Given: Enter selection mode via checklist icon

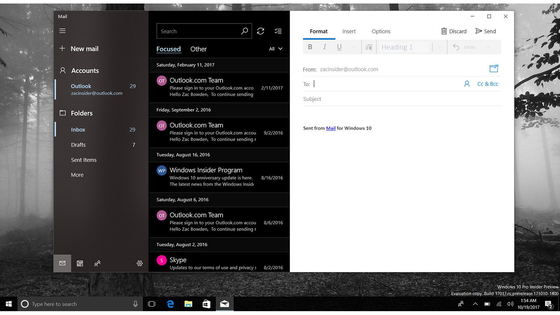Looking at the screenshot, I should tap(278, 31).
